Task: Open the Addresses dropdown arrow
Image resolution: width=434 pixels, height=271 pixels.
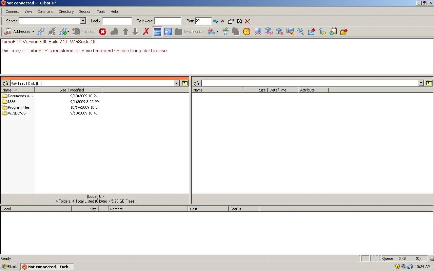Action: click(x=33, y=32)
